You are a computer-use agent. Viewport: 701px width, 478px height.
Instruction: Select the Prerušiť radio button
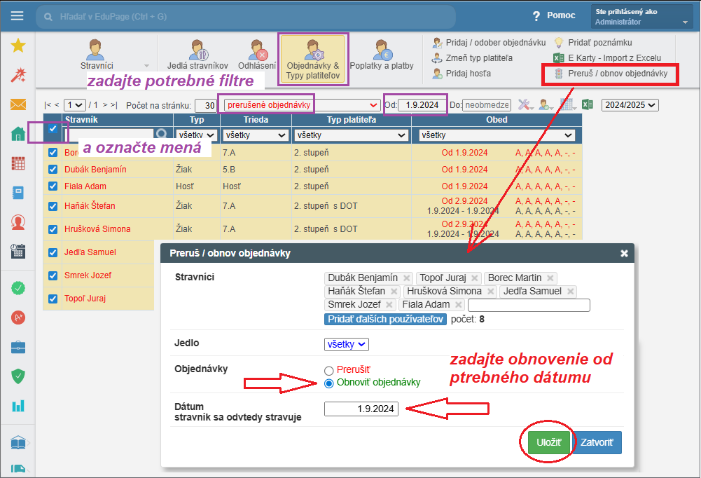[328, 370]
